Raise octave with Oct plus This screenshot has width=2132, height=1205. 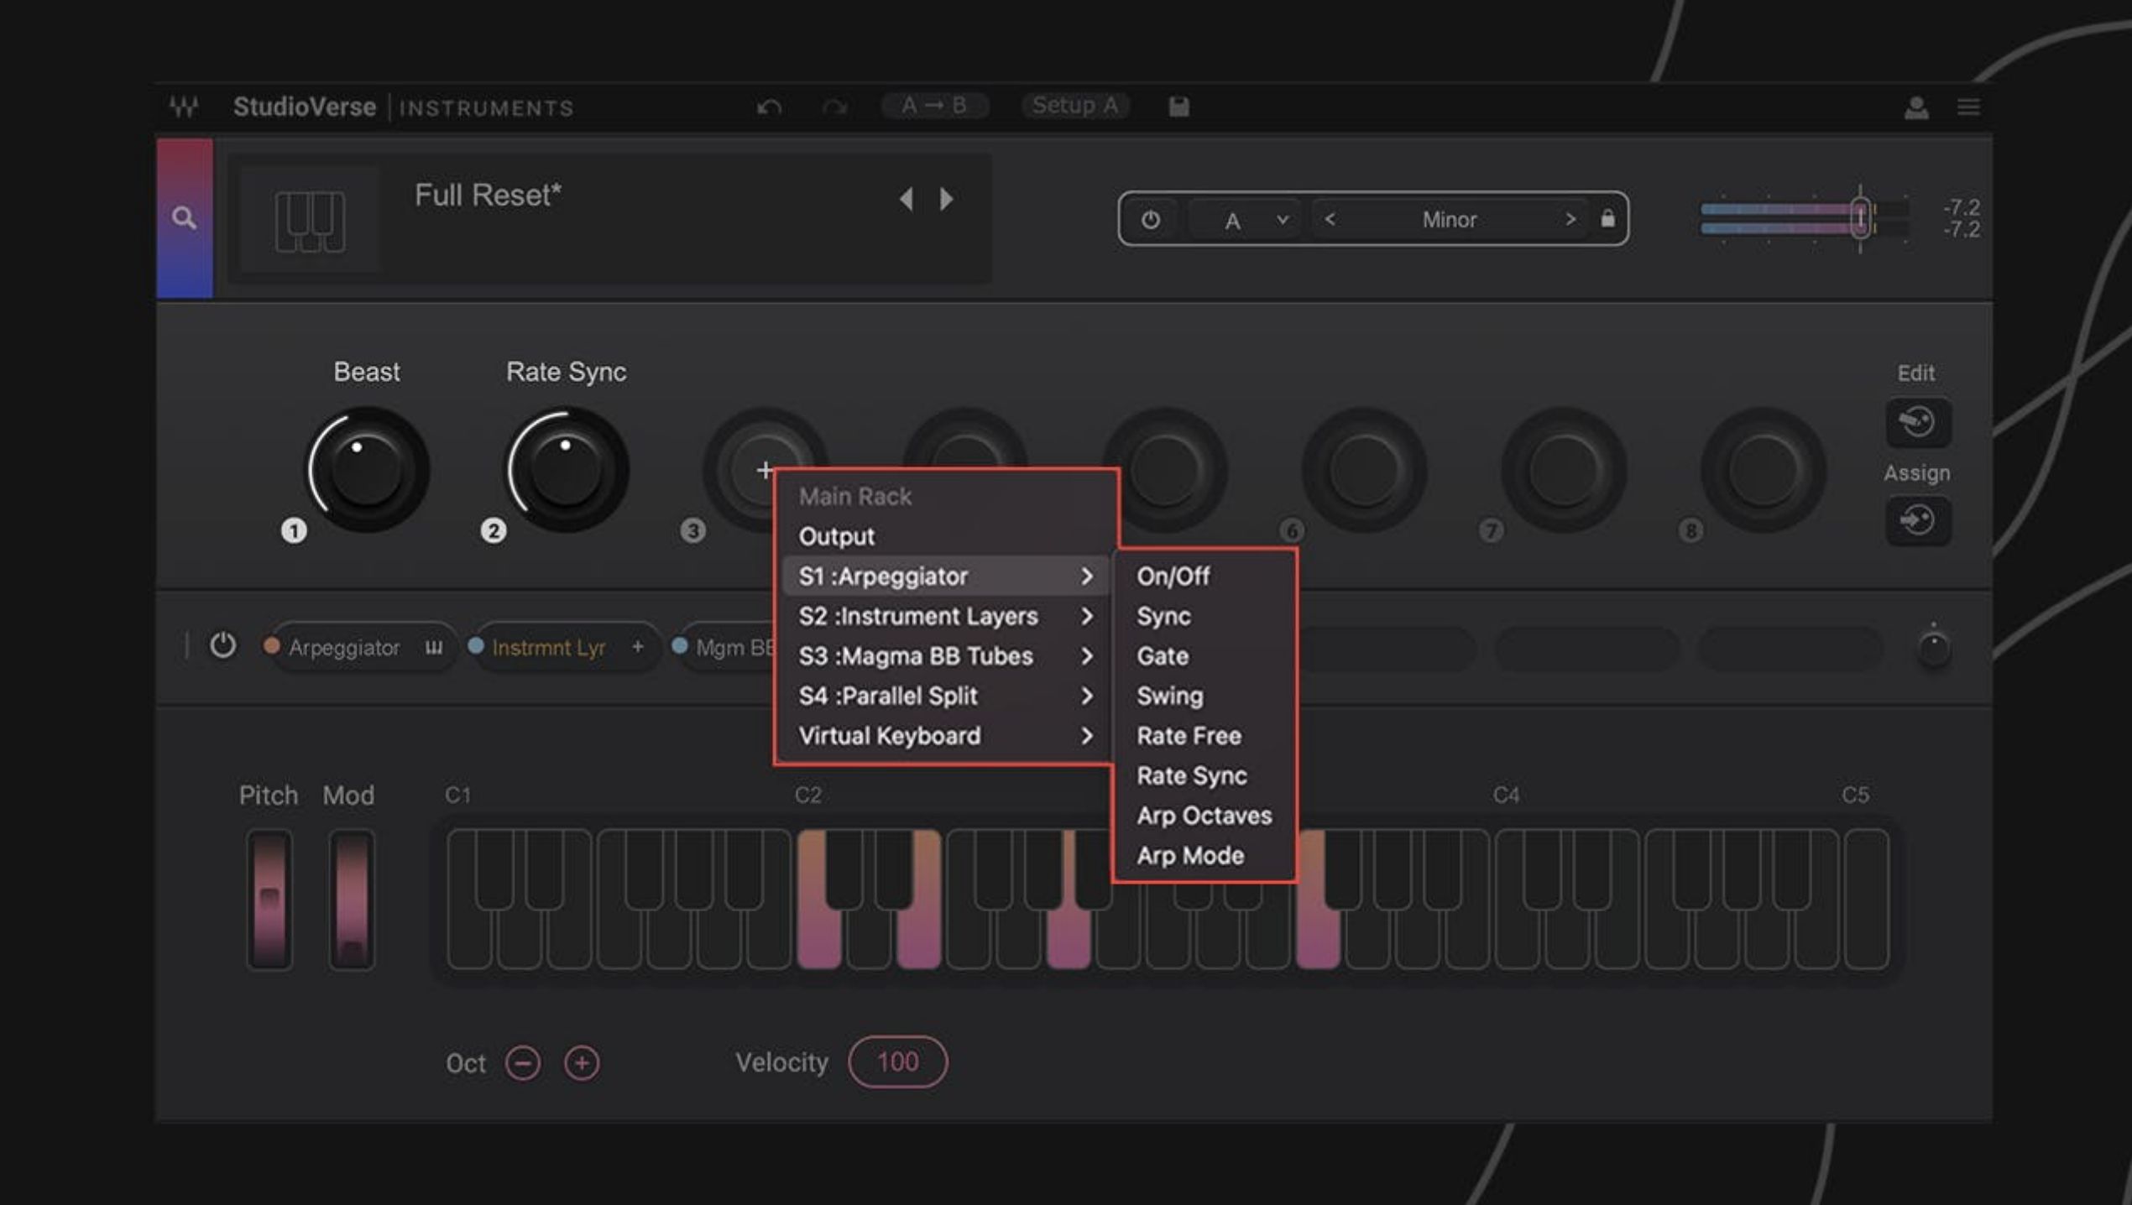pyautogui.click(x=582, y=1063)
